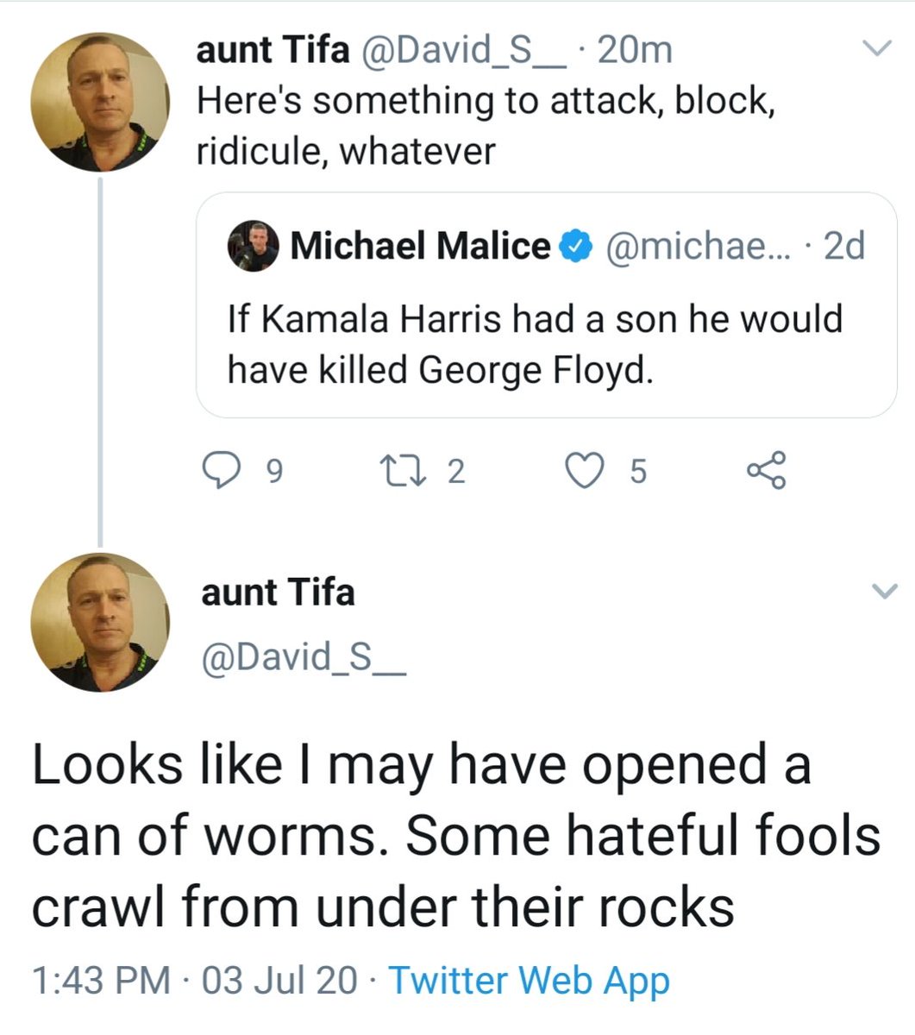Viewport: 915px width, 1035px height.
Task: Open the share icon menu
Action: [x=767, y=471]
